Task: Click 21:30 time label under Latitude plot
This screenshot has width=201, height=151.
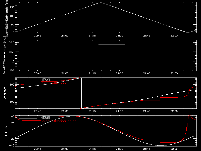Action: (120, 149)
